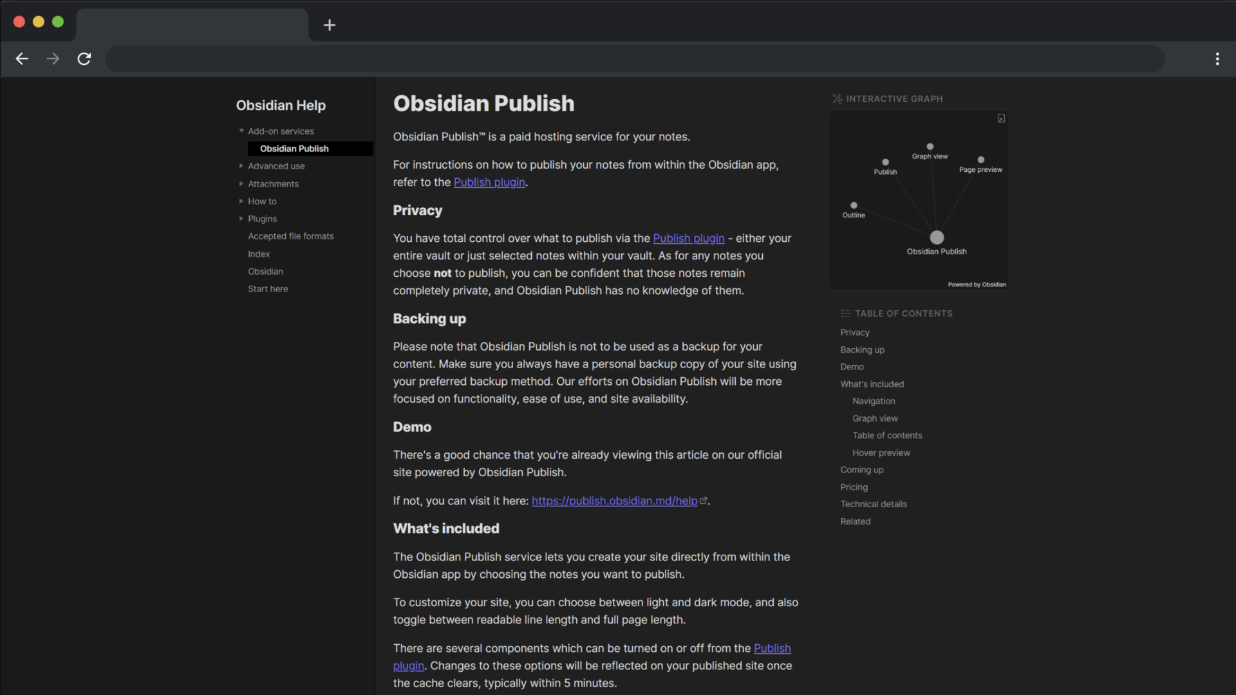This screenshot has width=1236, height=695.
Task: Reload the page with refresh icon
Action: (x=84, y=59)
